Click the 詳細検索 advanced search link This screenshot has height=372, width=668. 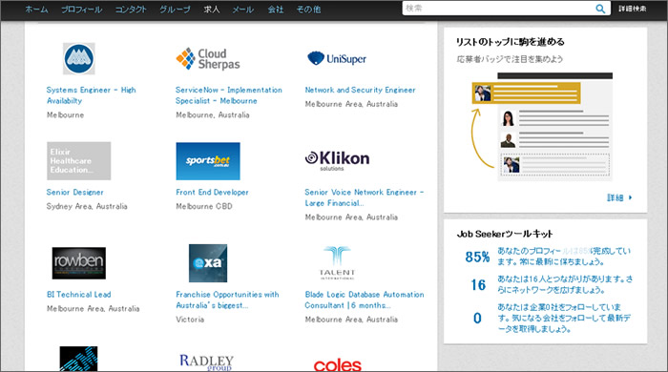pos(632,9)
